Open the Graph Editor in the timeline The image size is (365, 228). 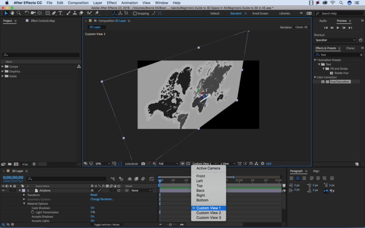(x=152, y=179)
